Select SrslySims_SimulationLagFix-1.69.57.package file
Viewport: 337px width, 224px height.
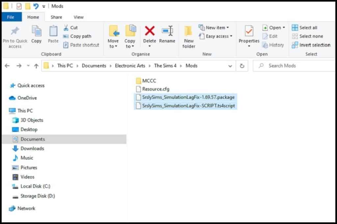pos(186,97)
